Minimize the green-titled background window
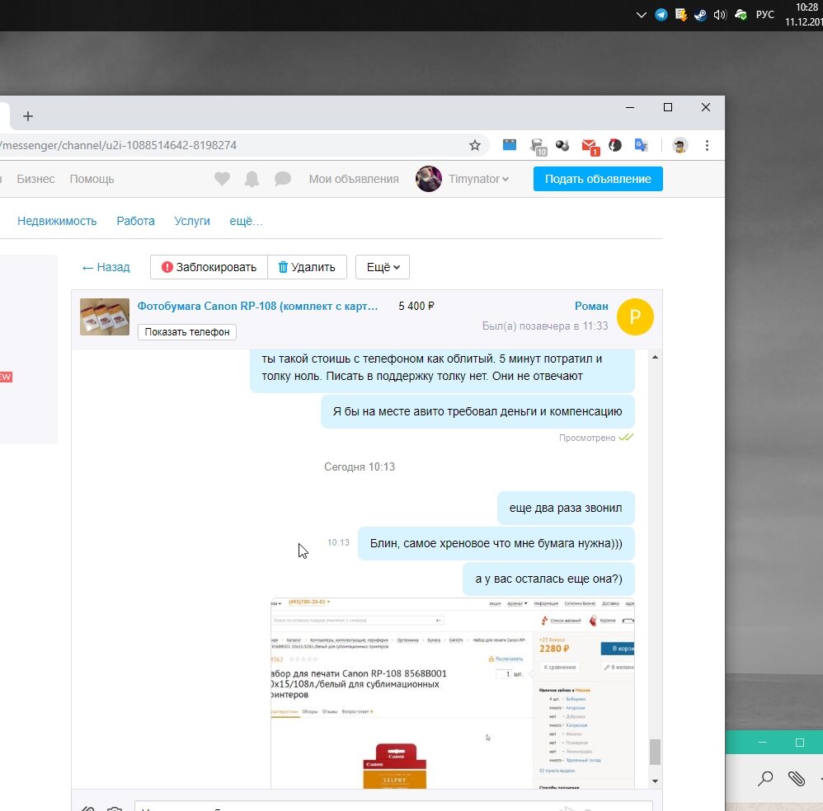This screenshot has height=811, width=823. (x=763, y=743)
